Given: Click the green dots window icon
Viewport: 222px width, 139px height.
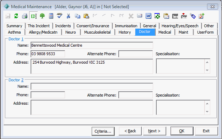Looking at the screenshot, I should pos(157,16).
